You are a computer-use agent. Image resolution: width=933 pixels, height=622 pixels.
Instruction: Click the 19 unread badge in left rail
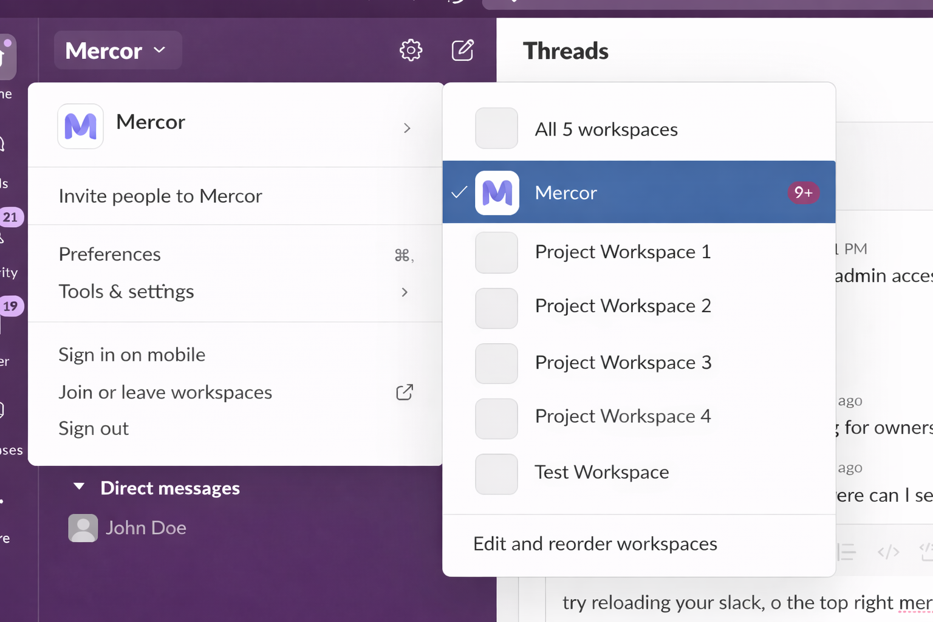(x=10, y=306)
